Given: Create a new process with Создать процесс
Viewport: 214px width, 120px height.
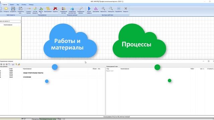Looking at the screenshot, I should [29, 10].
